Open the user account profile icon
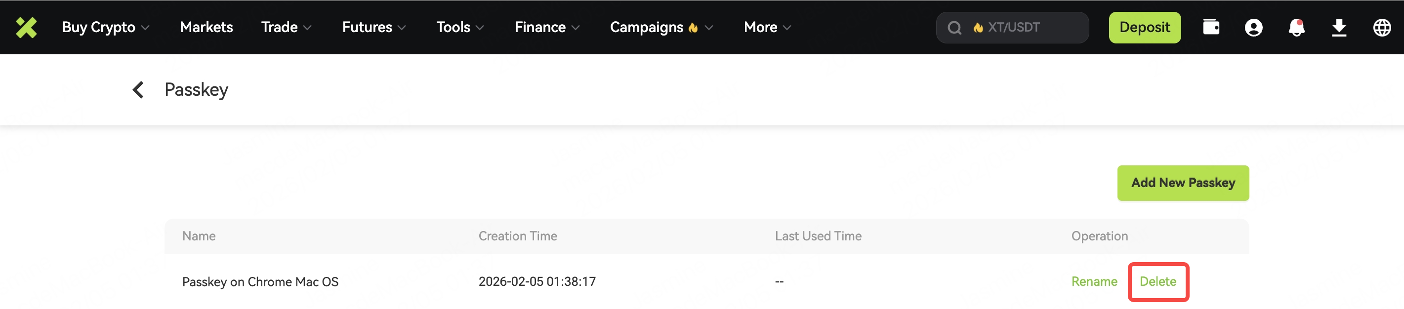The image size is (1404, 309). pyautogui.click(x=1253, y=27)
